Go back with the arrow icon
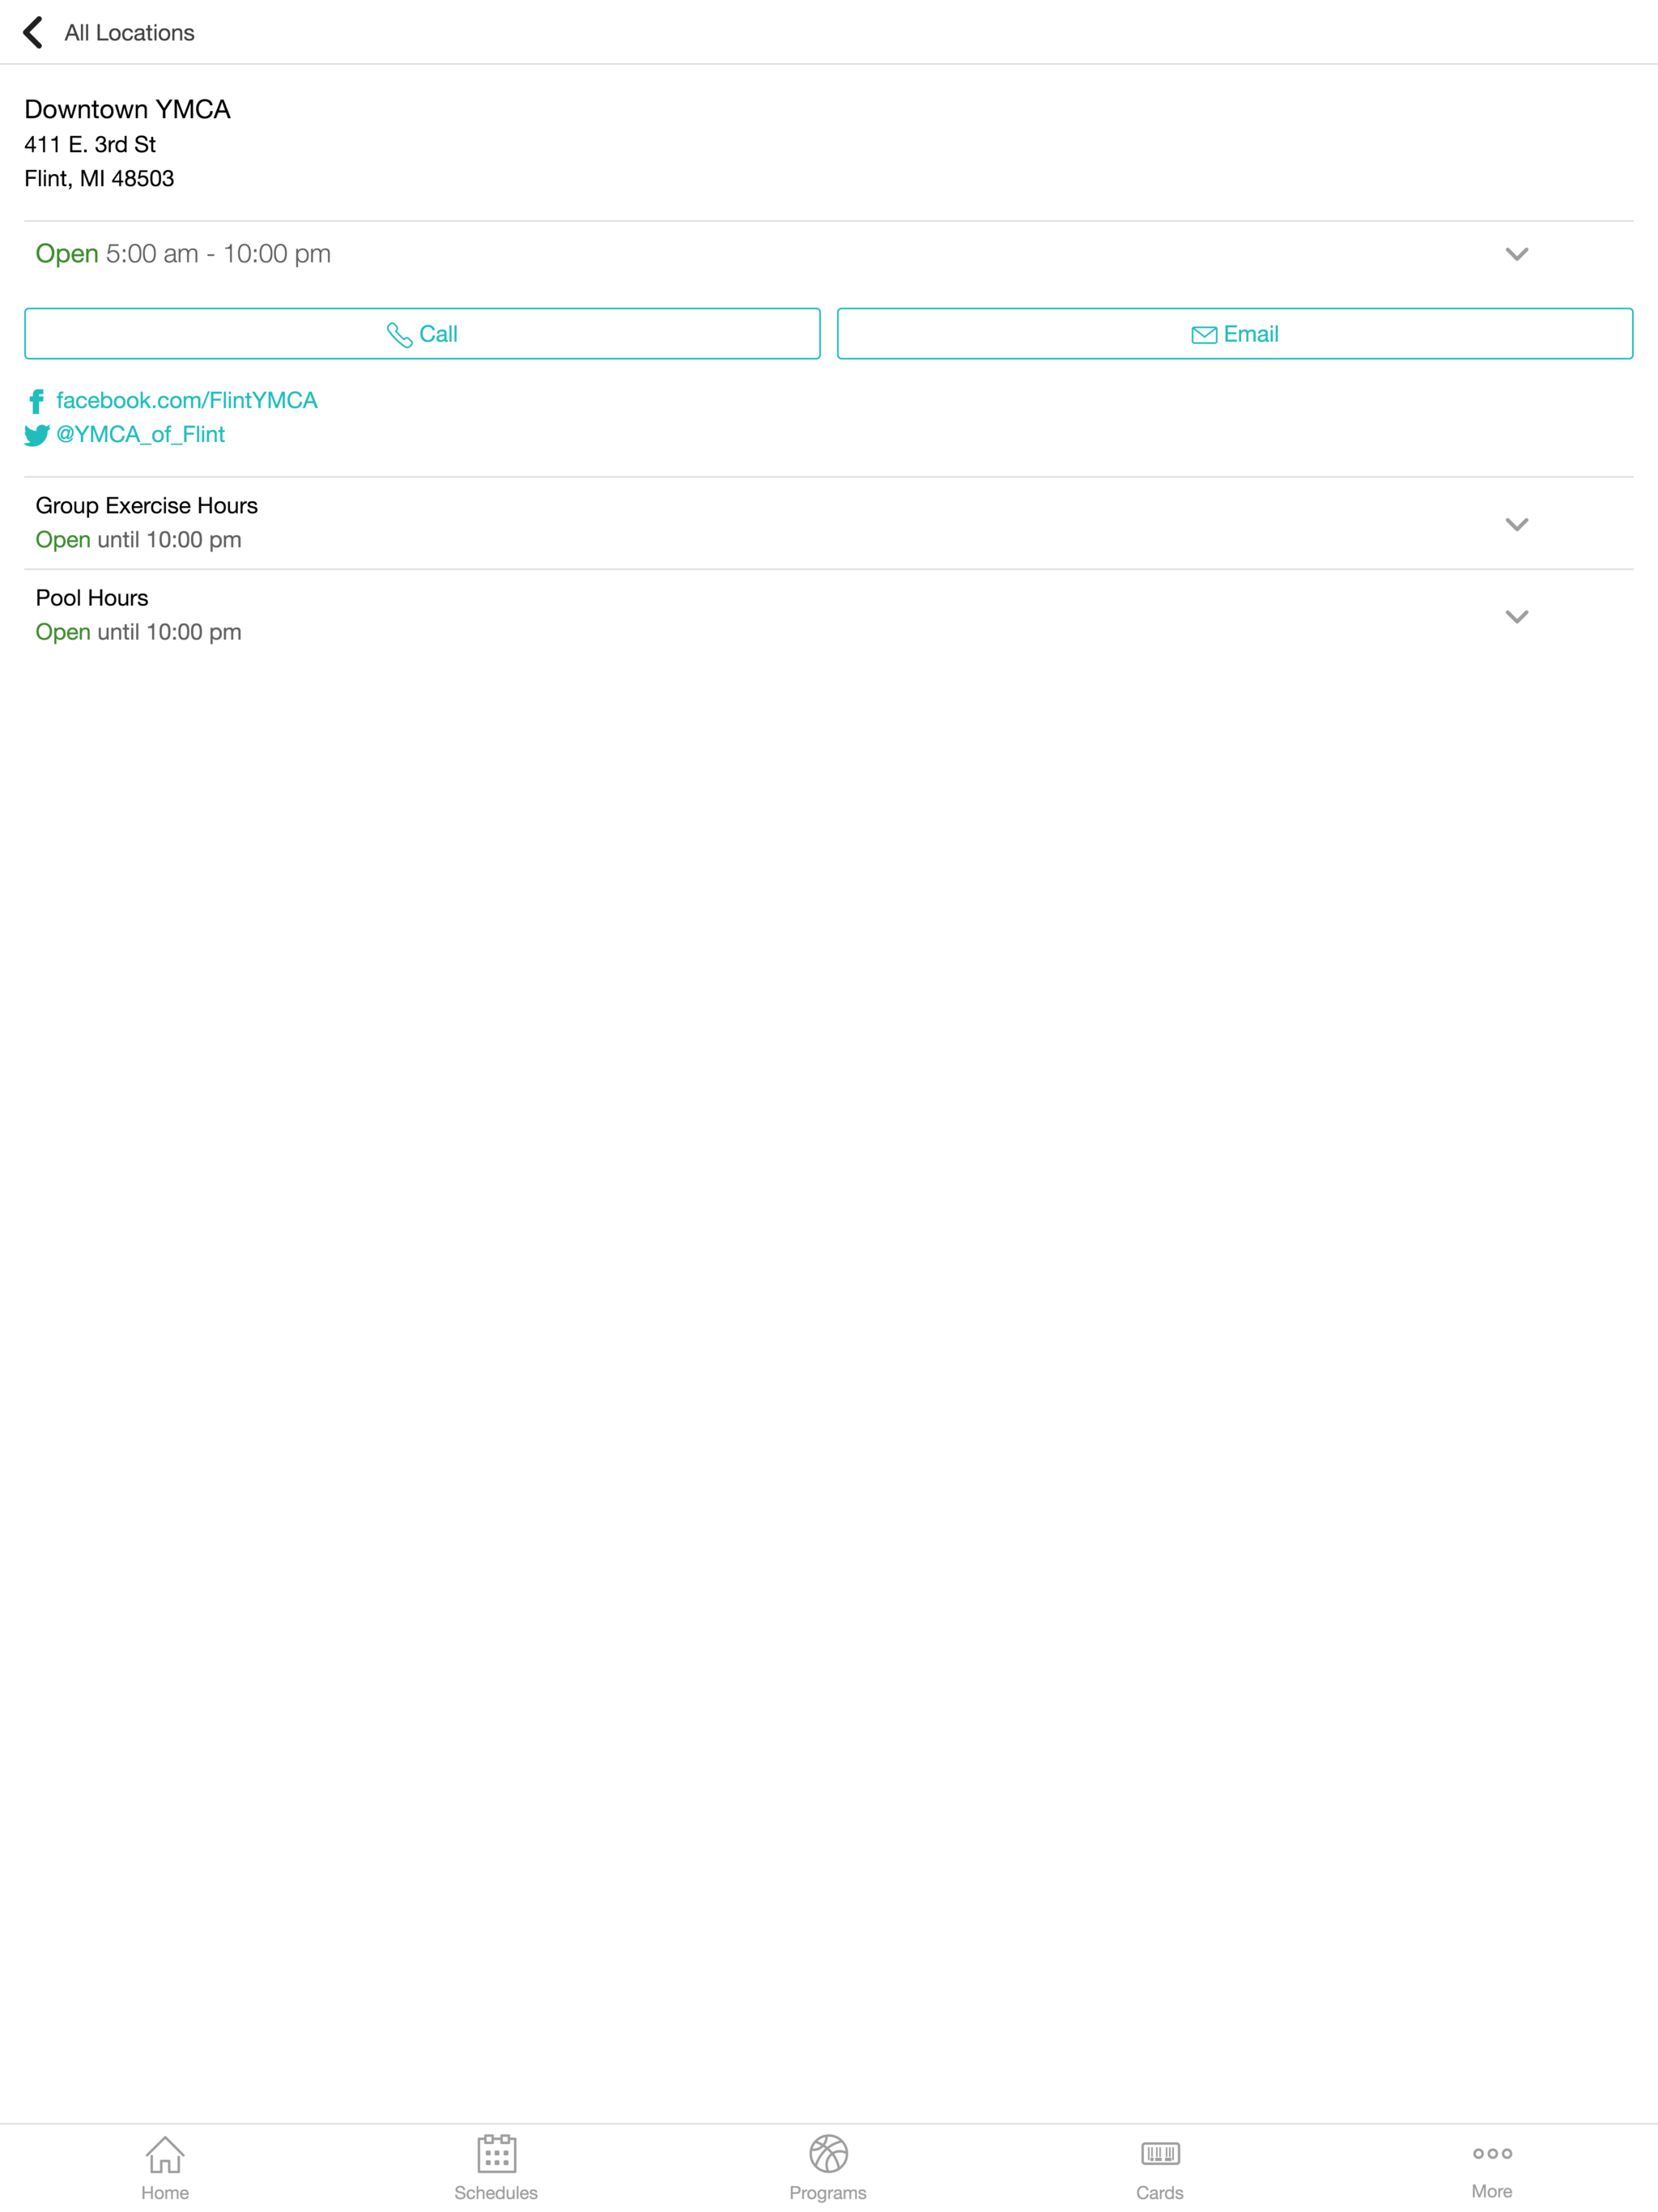 (x=33, y=32)
